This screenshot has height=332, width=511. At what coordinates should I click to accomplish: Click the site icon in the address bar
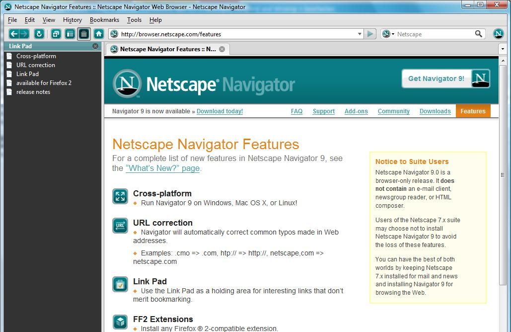coord(114,34)
